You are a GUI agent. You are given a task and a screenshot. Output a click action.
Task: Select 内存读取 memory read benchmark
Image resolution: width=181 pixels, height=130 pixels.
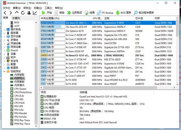pyautogui.click(x=18, y=75)
